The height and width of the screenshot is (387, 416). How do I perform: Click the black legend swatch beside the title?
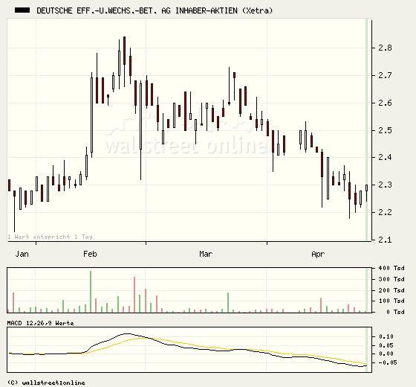point(22,10)
